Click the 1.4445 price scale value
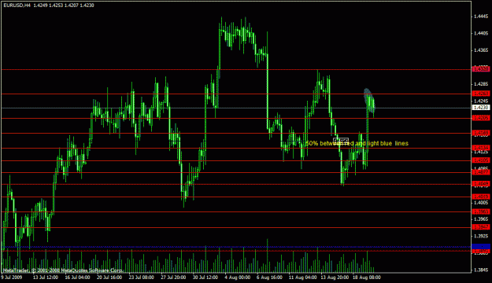This screenshot has width=492, height=283. pos(481,17)
